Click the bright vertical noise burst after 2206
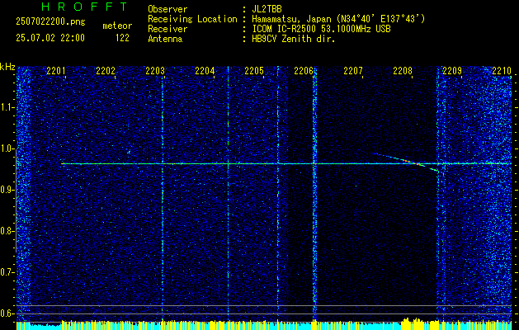 [314, 196]
